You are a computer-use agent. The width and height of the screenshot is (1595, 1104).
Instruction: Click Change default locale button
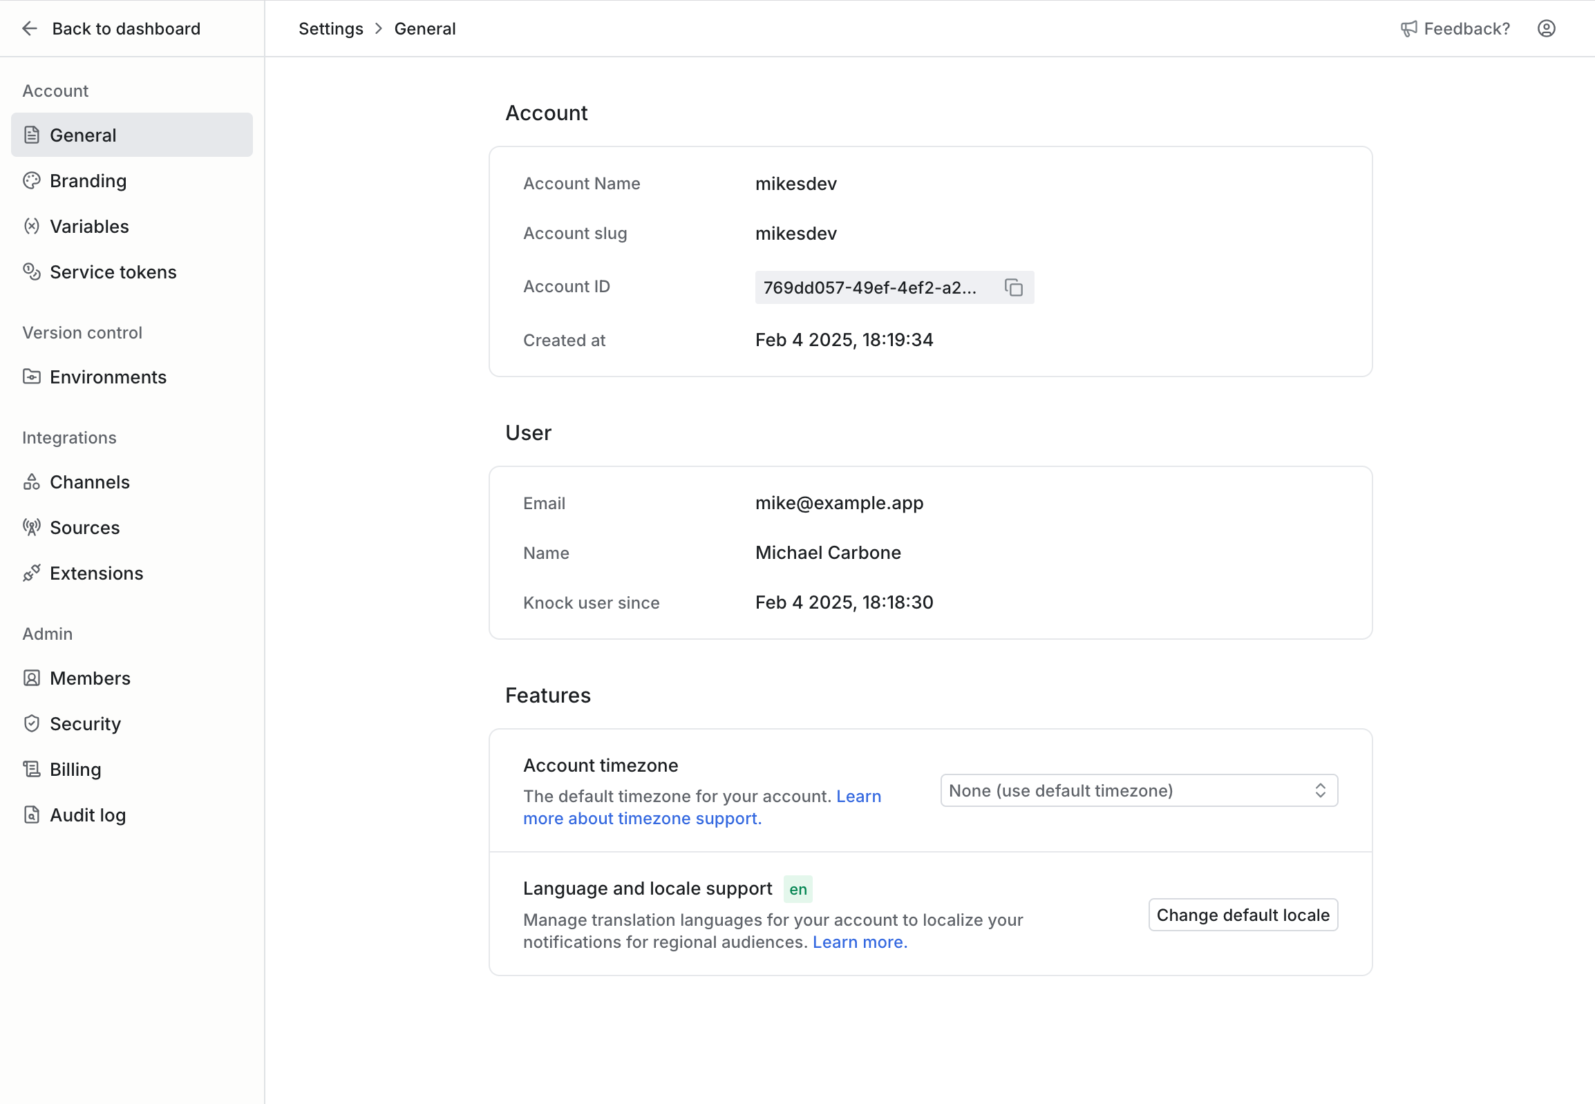[x=1242, y=915]
